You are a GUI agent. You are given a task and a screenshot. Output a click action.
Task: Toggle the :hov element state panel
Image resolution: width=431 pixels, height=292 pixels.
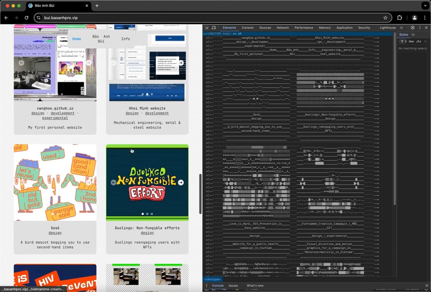[x=412, y=41]
